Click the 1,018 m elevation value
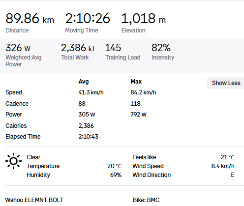Screen dimensions: 244x206 click(x=144, y=18)
